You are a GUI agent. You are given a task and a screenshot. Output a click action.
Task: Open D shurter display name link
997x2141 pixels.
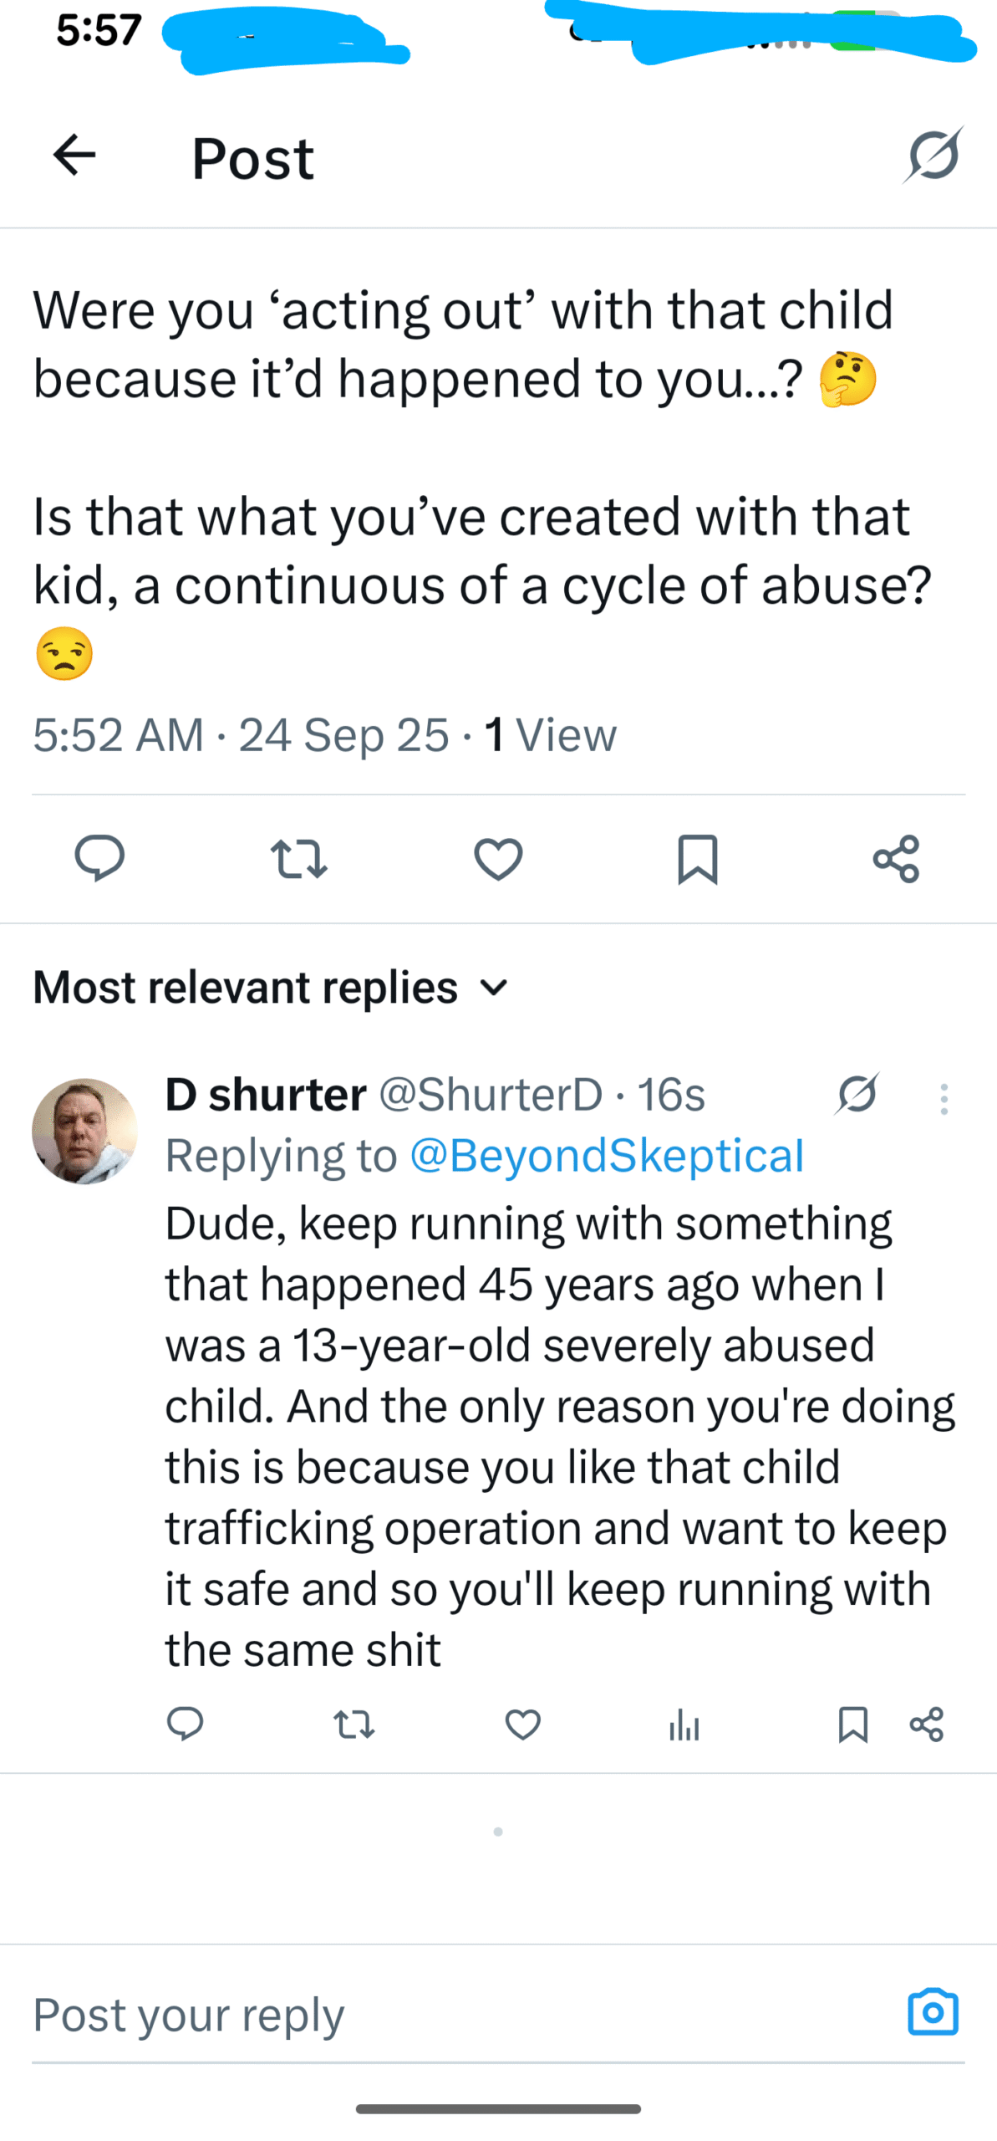click(x=266, y=1094)
